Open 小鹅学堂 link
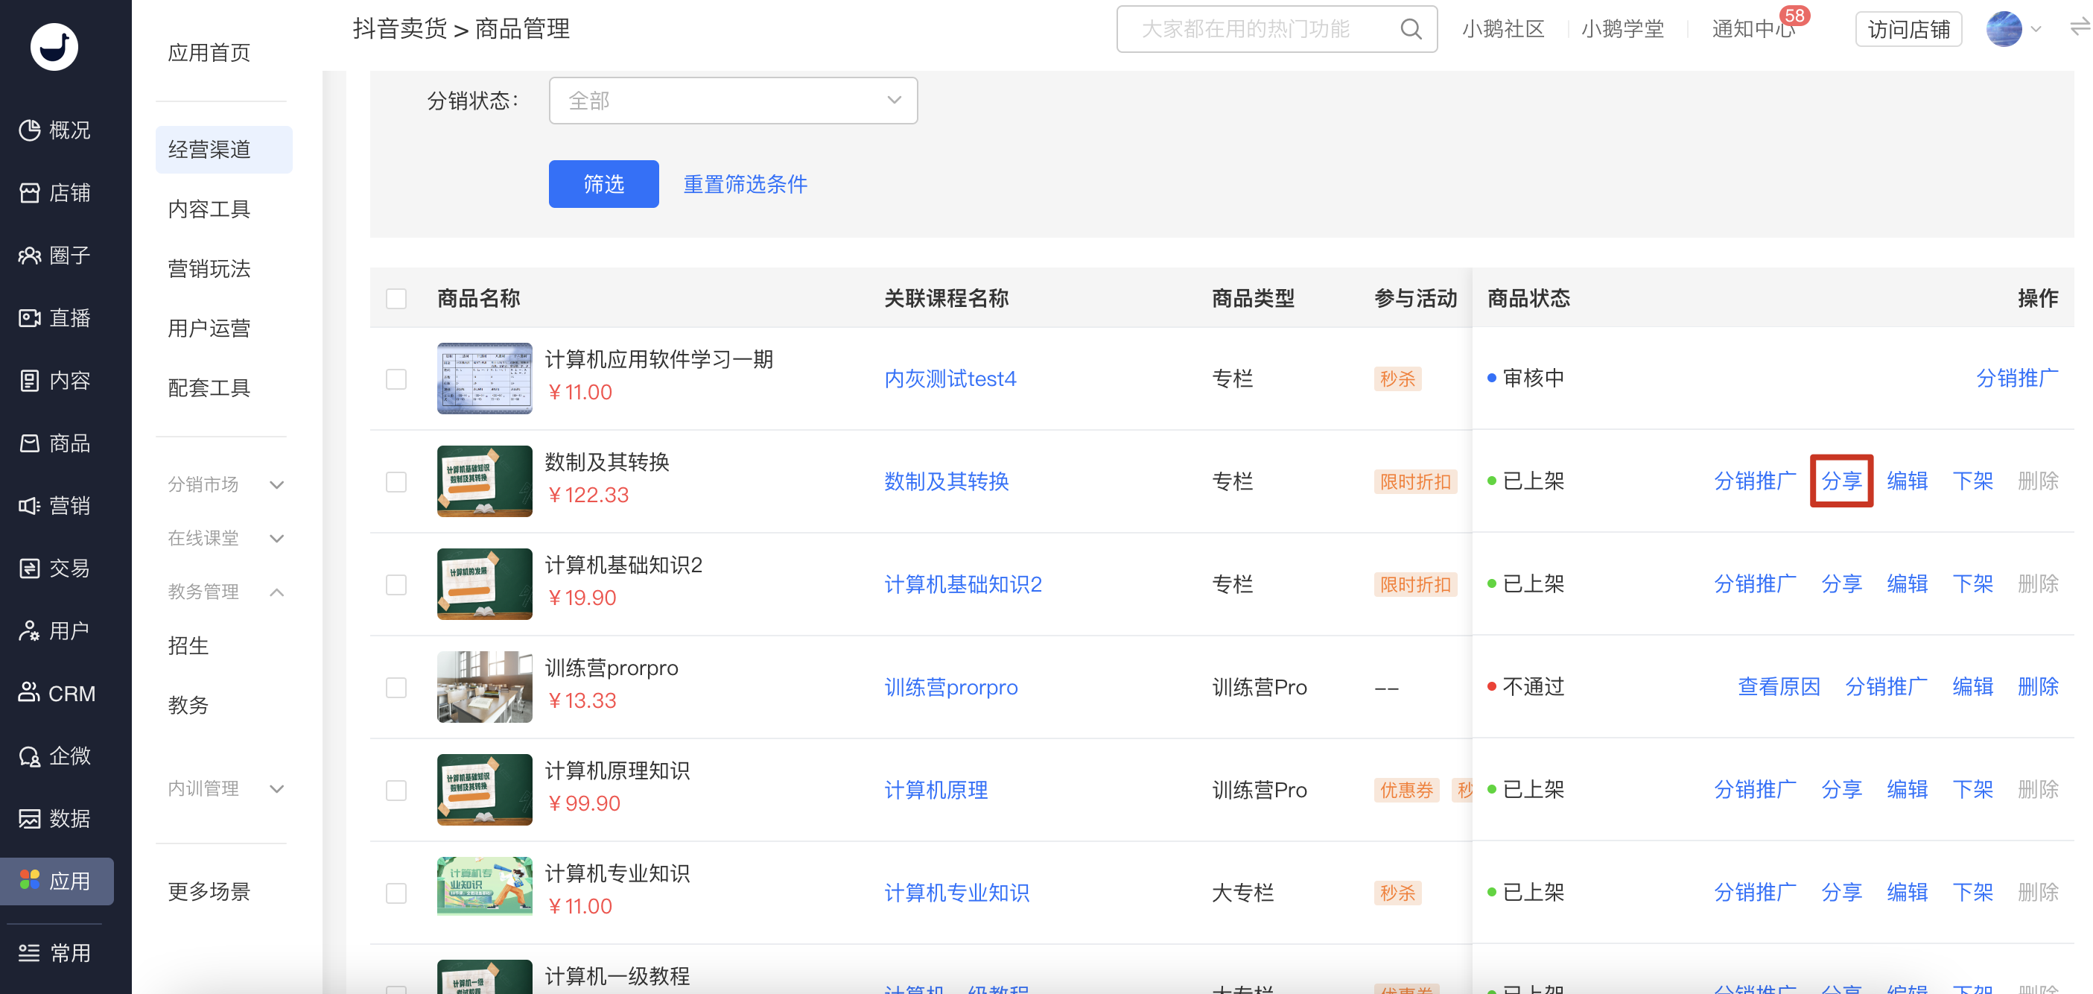 [x=1622, y=29]
